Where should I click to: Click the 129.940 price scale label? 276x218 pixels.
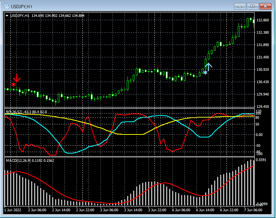262,94
